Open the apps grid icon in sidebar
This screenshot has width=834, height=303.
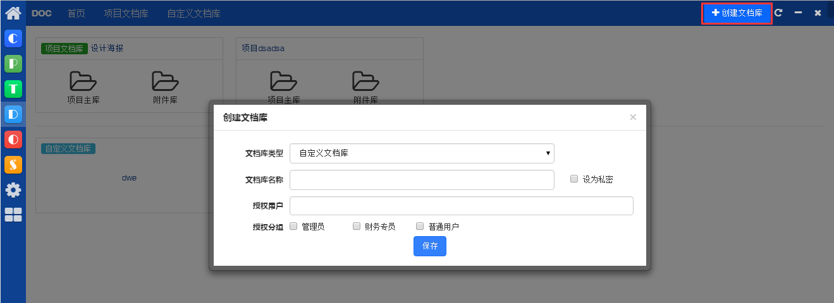13,215
